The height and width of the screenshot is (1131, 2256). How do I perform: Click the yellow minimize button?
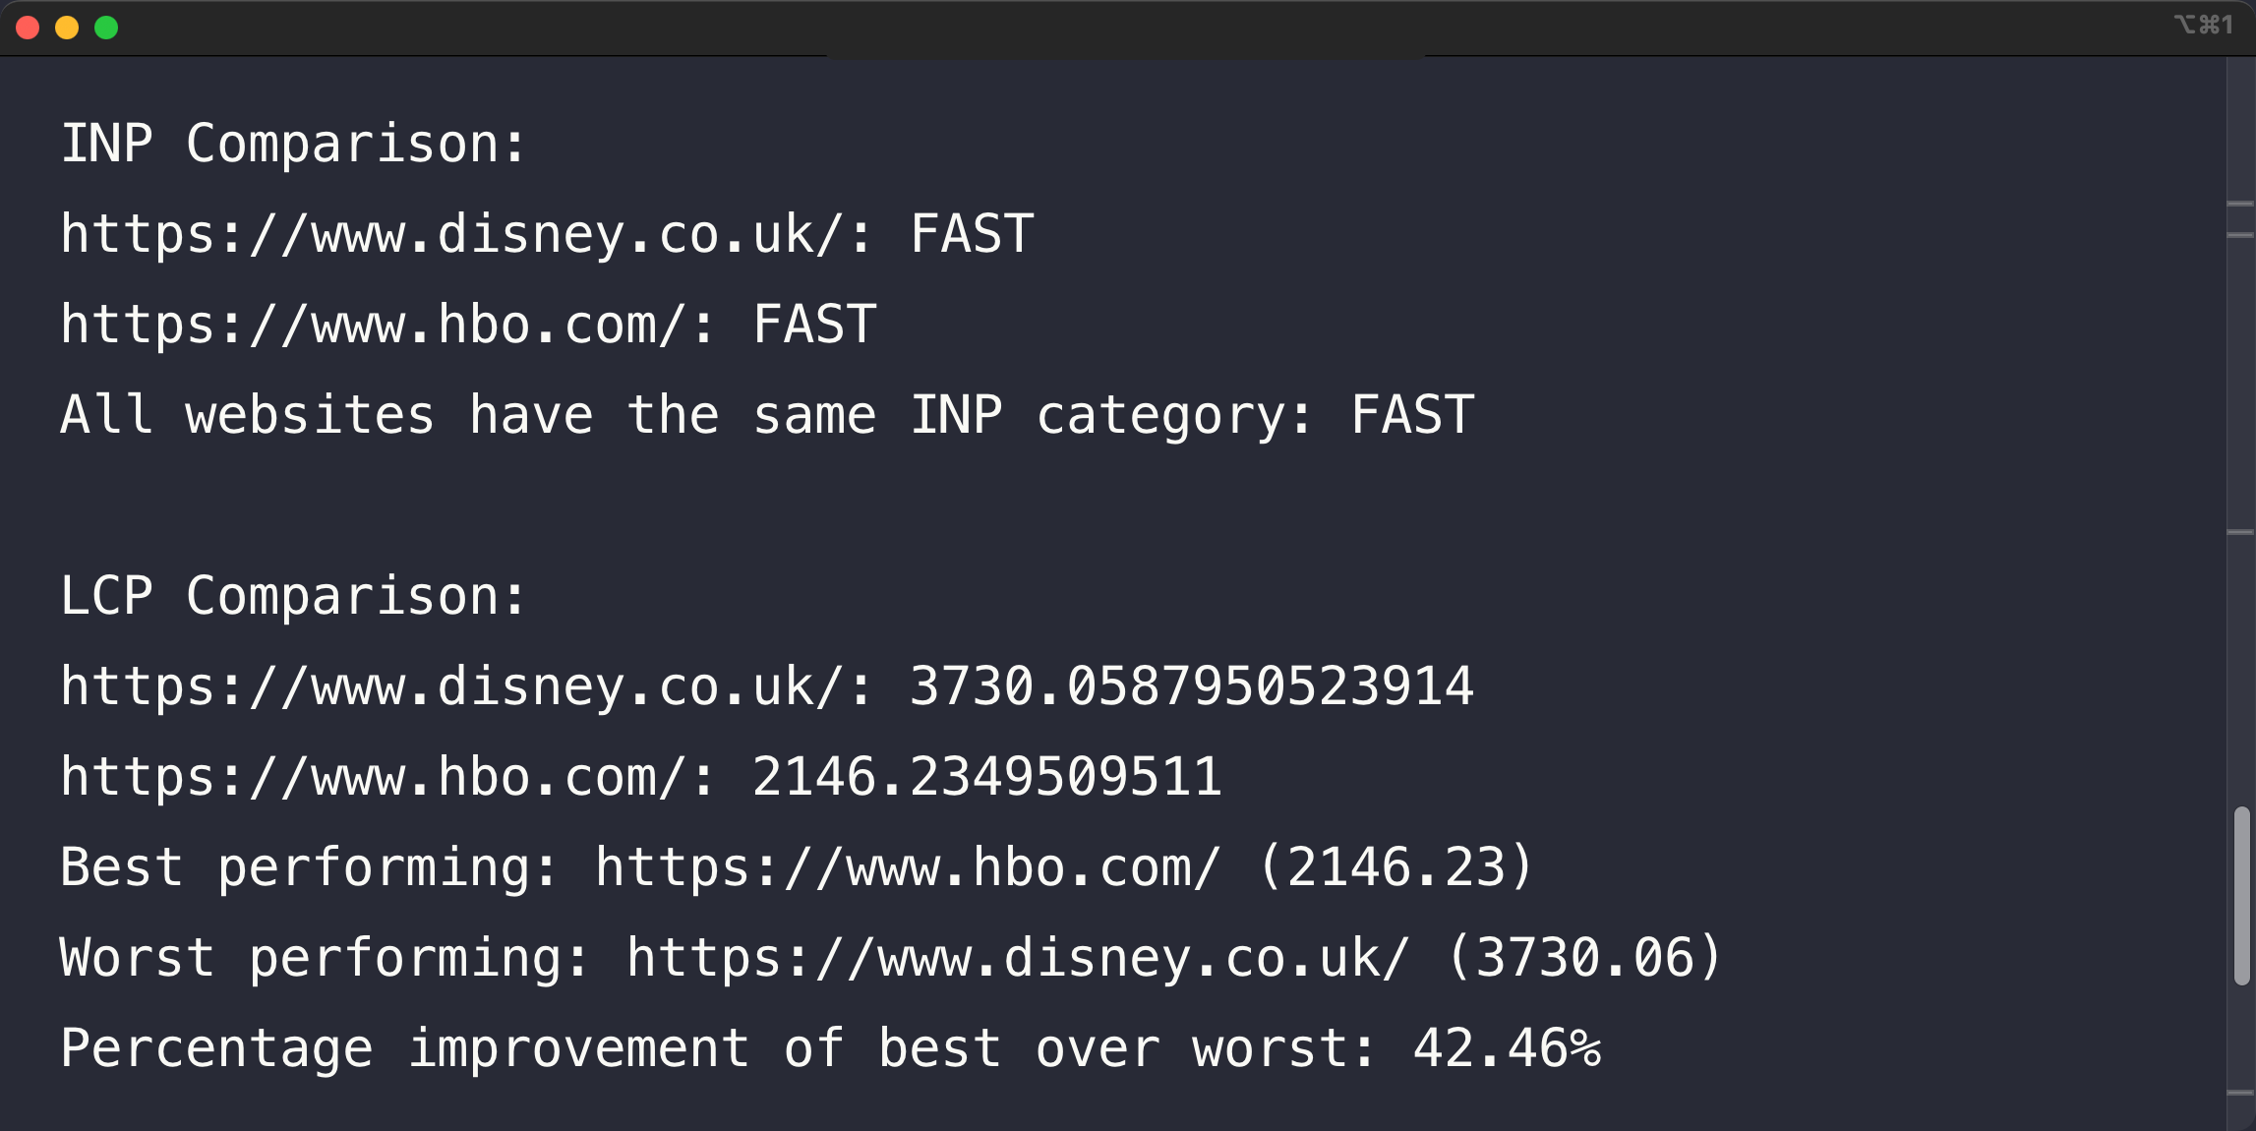click(x=65, y=26)
